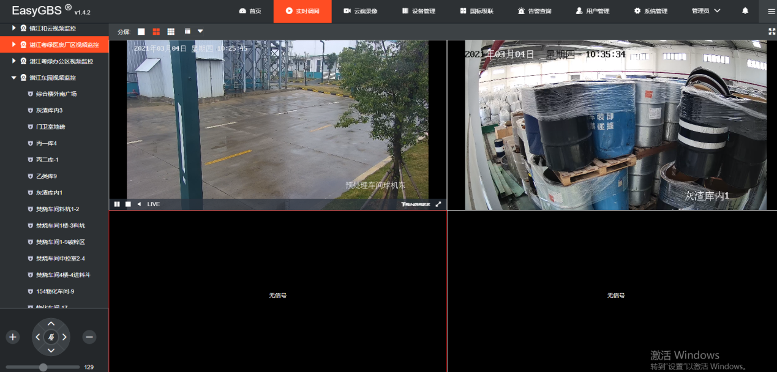Open camera 门卫室地磅
This screenshot has height=372, width=777.
pos(51,127)
